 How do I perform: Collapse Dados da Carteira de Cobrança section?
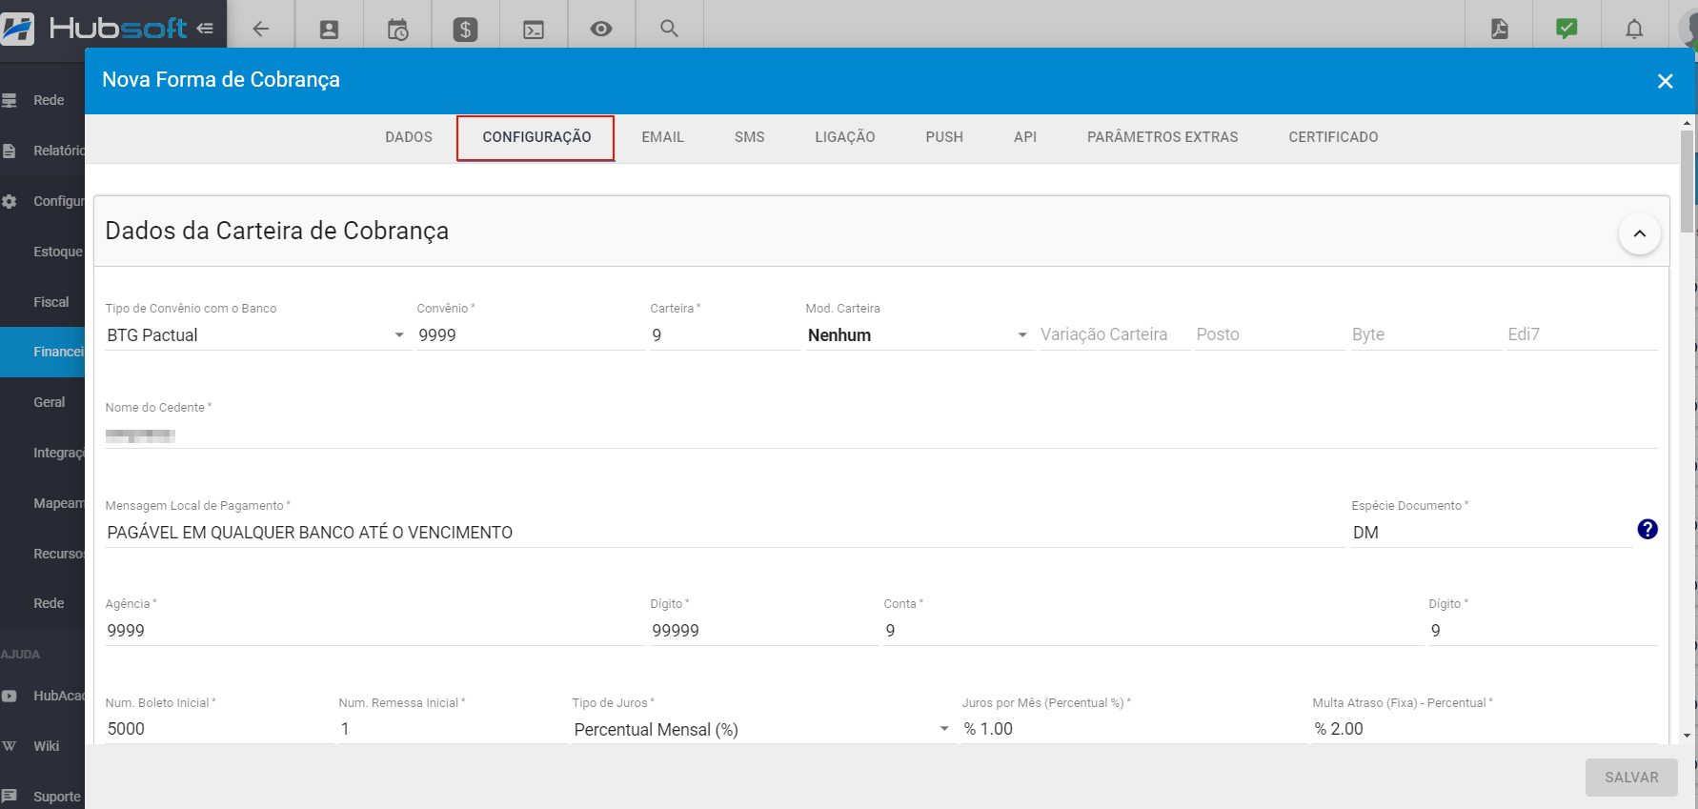[1640, 233]
